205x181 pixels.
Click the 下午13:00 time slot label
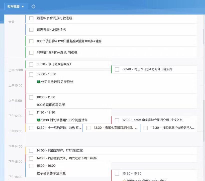[x=15, y=131]
